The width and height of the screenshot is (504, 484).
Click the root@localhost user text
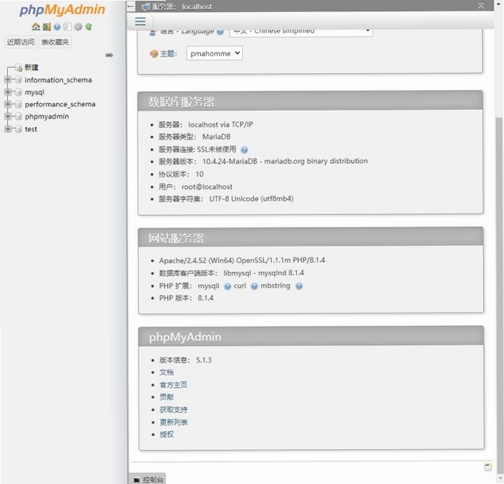point(206,187)
